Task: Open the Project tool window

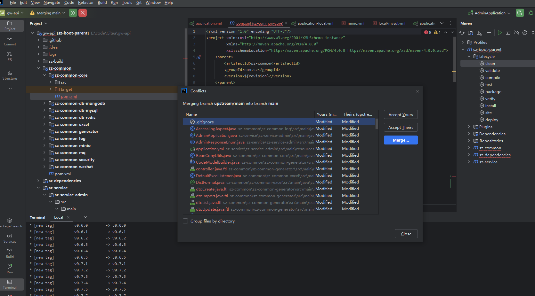Action: [x=10, y=26]
